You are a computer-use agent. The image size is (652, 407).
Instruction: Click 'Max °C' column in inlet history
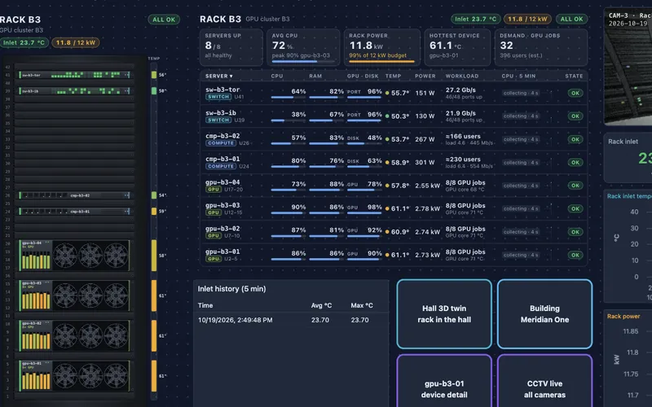pos(361,305)
